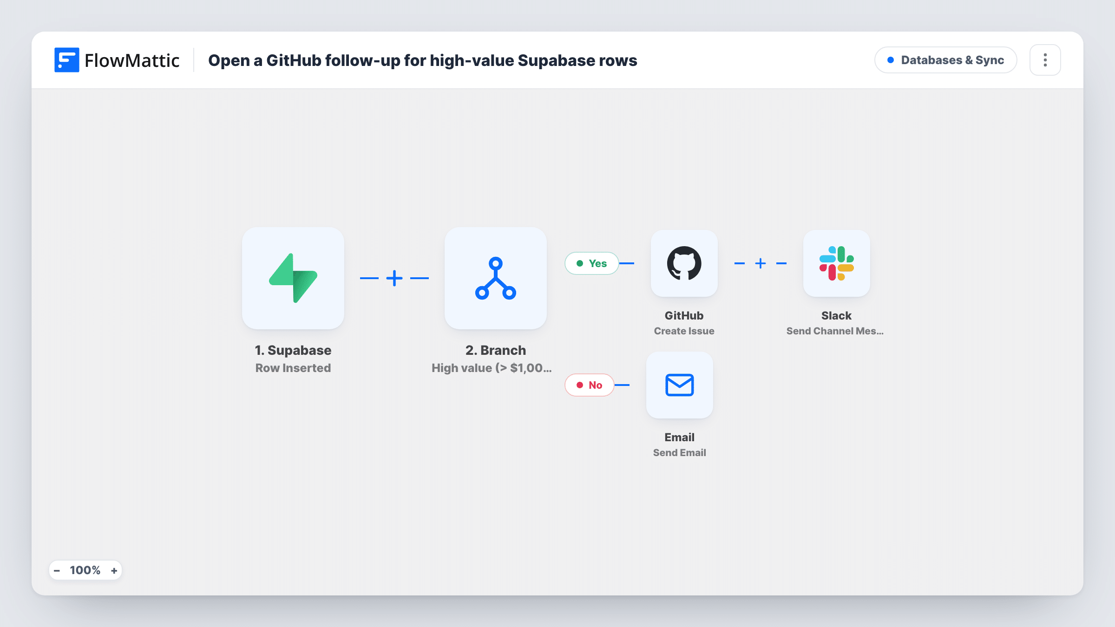Click the "Row Inserted" subtitle
This screenshot has width=1115, height=627.
point(293,368)
